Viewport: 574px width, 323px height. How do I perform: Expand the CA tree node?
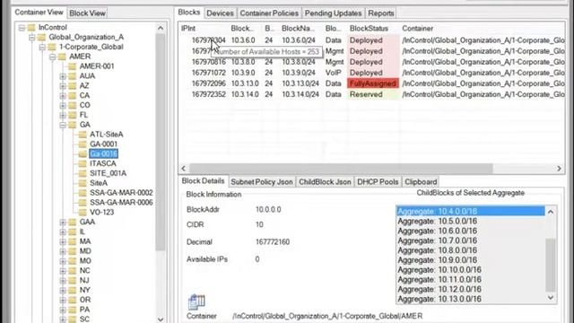[63, 96]
